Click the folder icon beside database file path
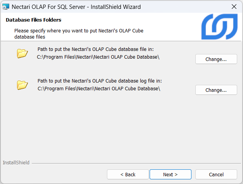 (22, 54)
